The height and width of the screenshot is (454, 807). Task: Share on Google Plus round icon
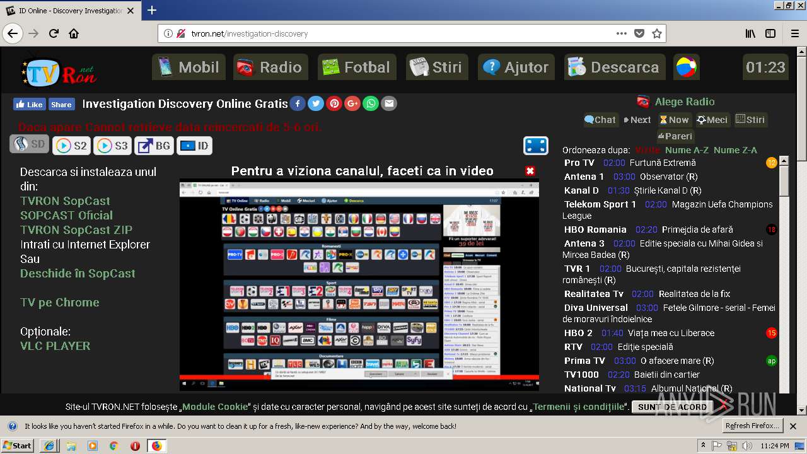click(352, 103)
